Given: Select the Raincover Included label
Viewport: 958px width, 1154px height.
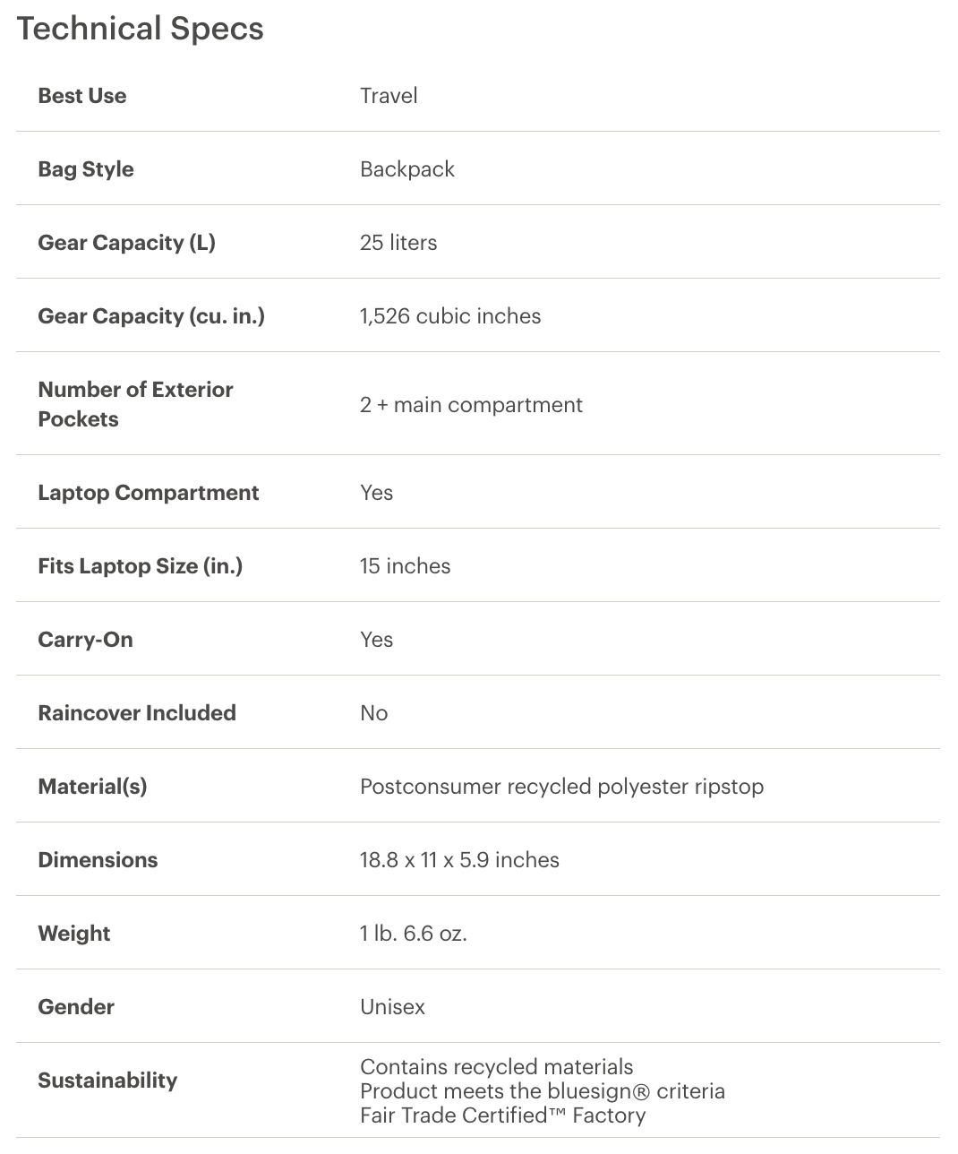Looking at the screenshot, I should (x=137, y=713).
